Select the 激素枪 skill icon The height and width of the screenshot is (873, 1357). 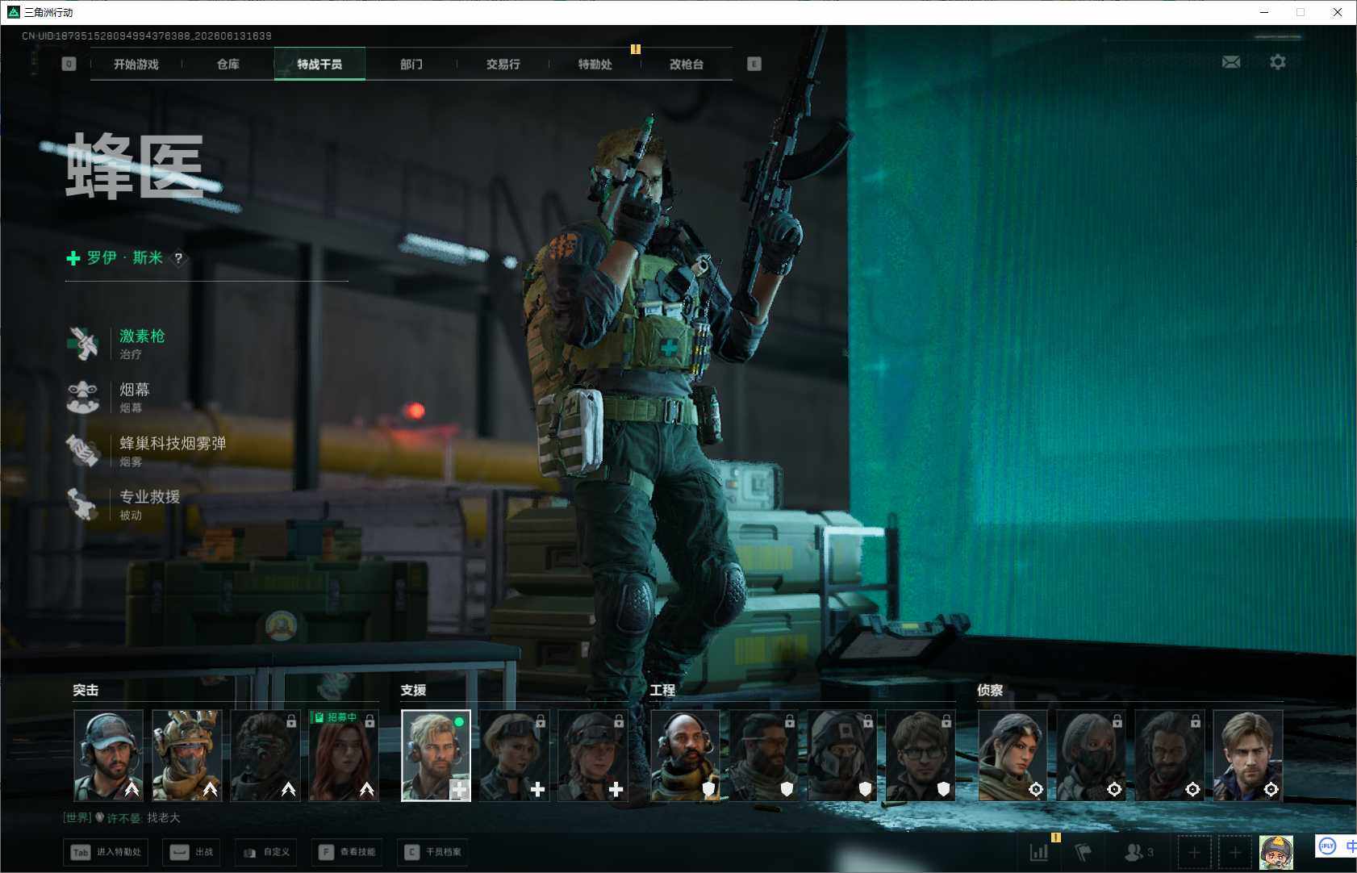82,344
